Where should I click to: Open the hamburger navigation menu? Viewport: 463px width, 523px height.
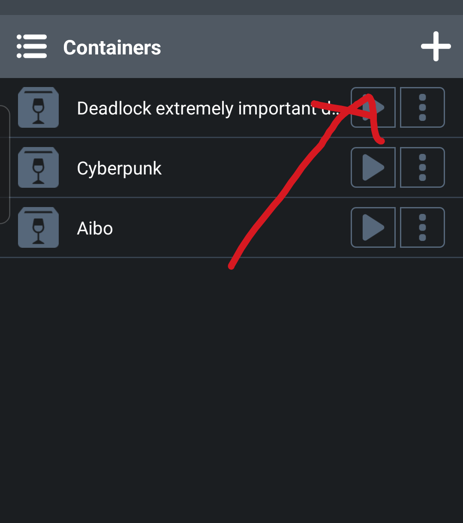coord(32,46)
